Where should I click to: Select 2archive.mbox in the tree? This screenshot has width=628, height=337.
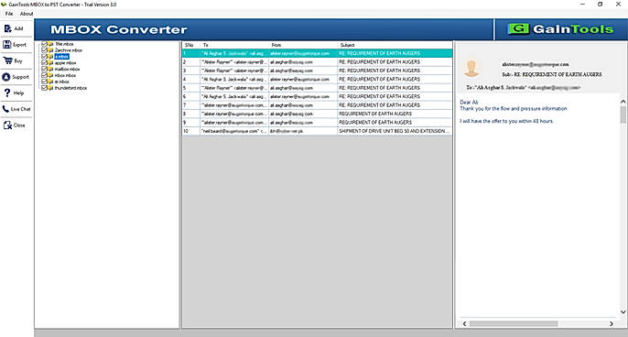click(68, 50)
